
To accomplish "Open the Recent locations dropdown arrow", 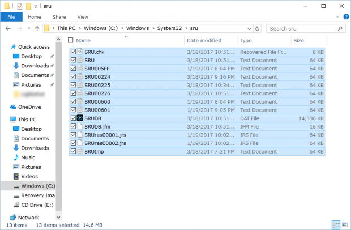I will tap(29, 28).
